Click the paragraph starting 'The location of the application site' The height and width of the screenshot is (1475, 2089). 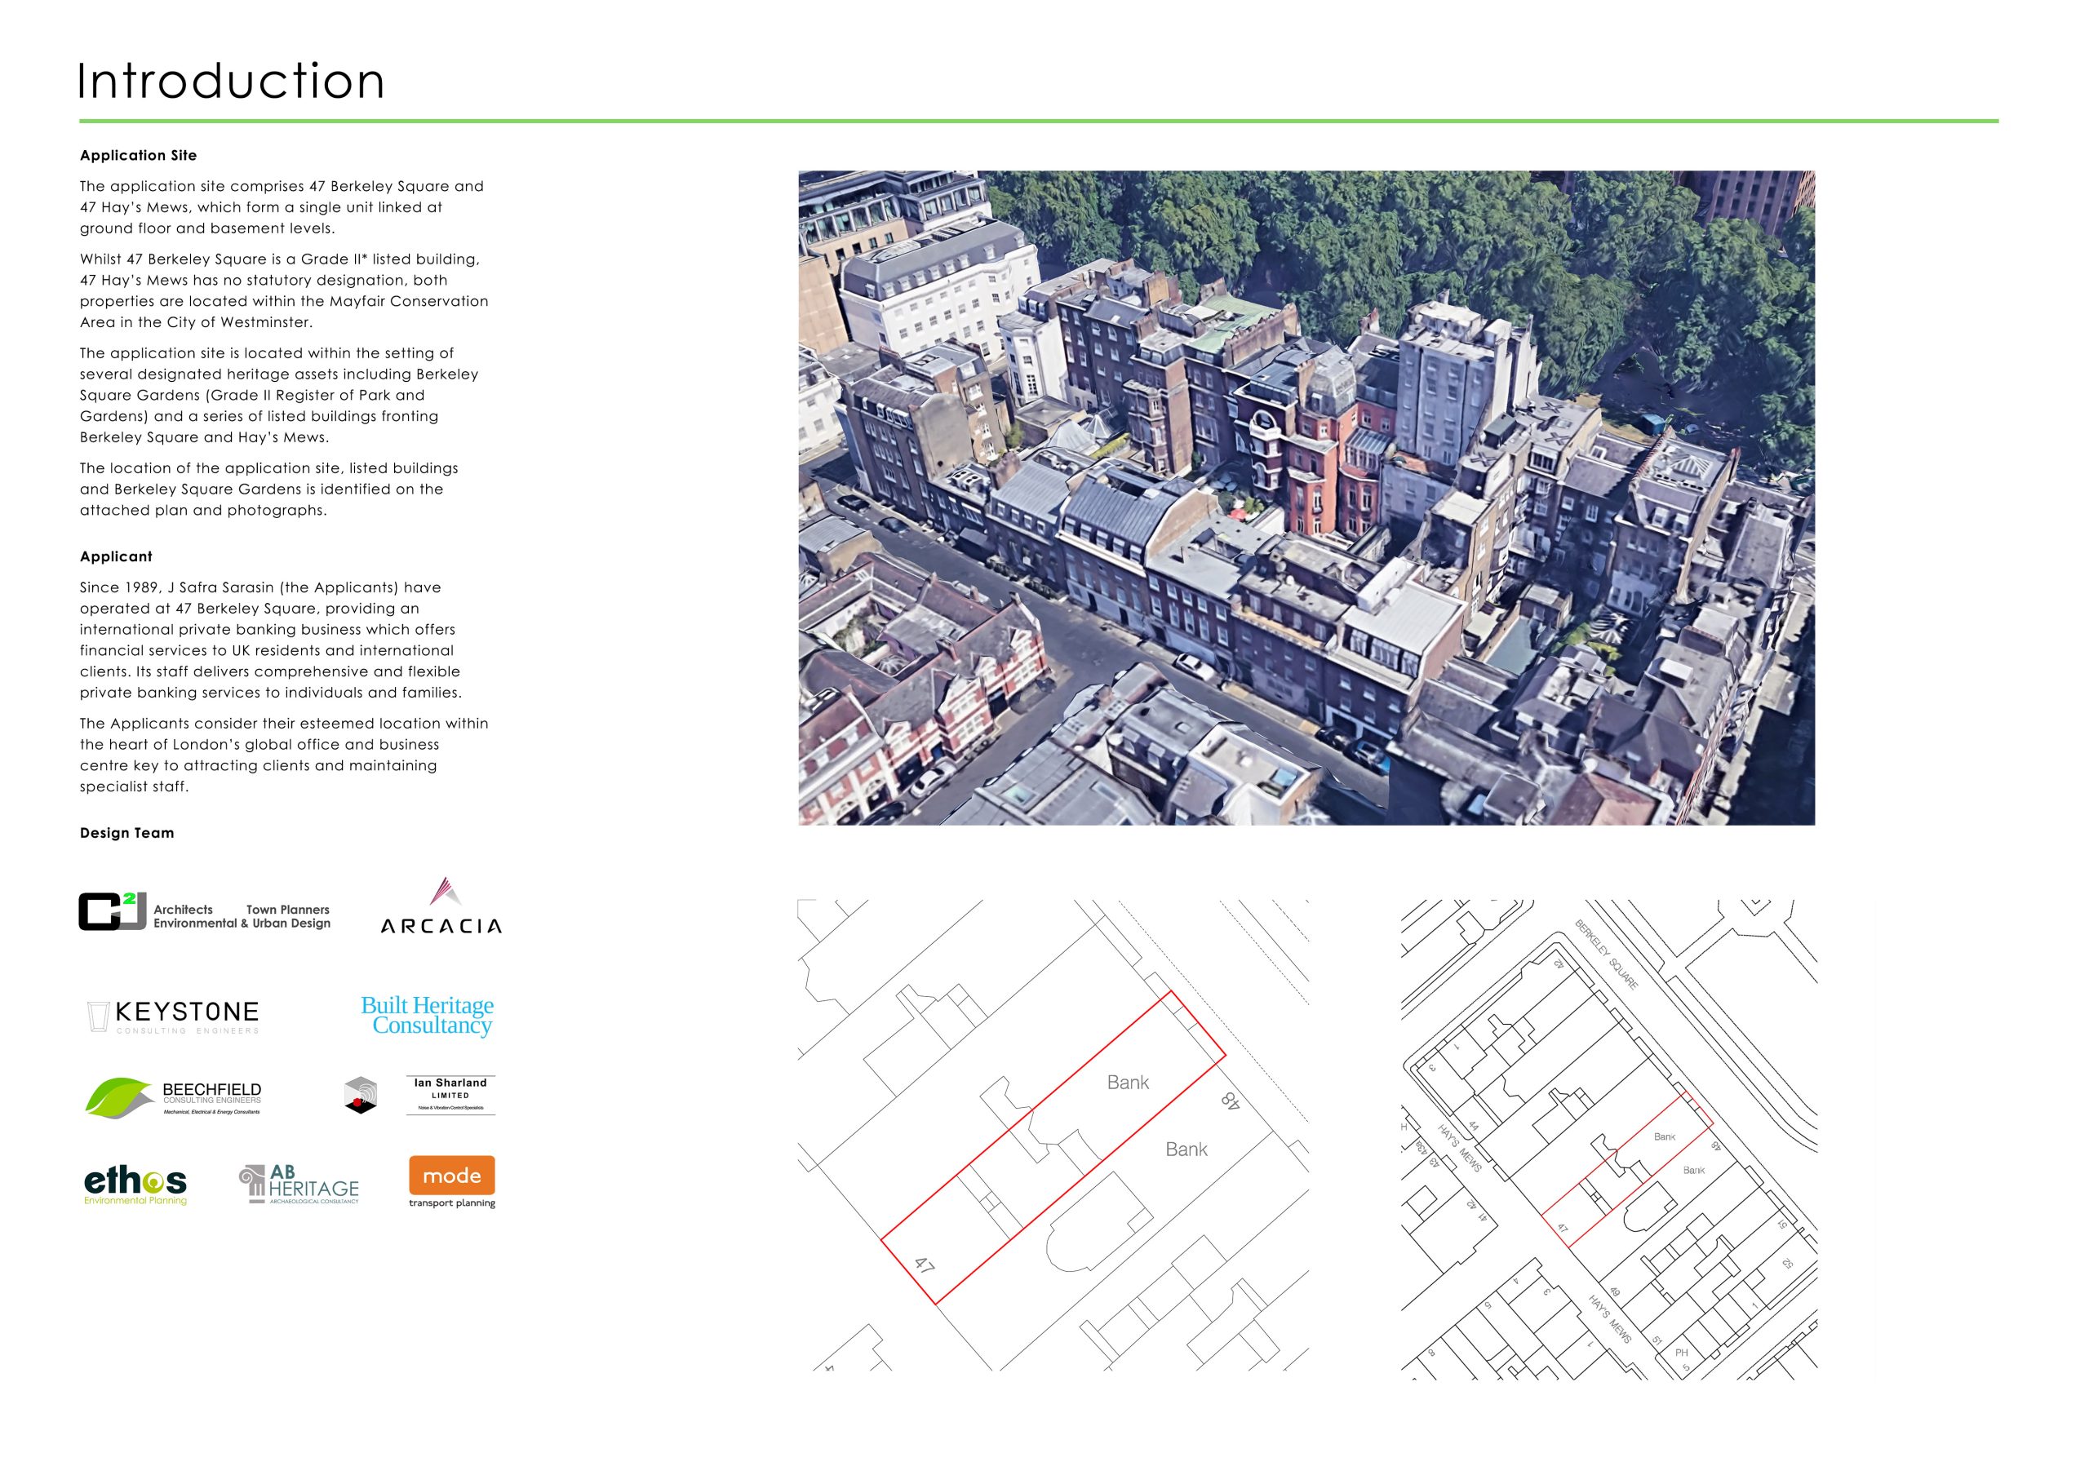point(269,489)
